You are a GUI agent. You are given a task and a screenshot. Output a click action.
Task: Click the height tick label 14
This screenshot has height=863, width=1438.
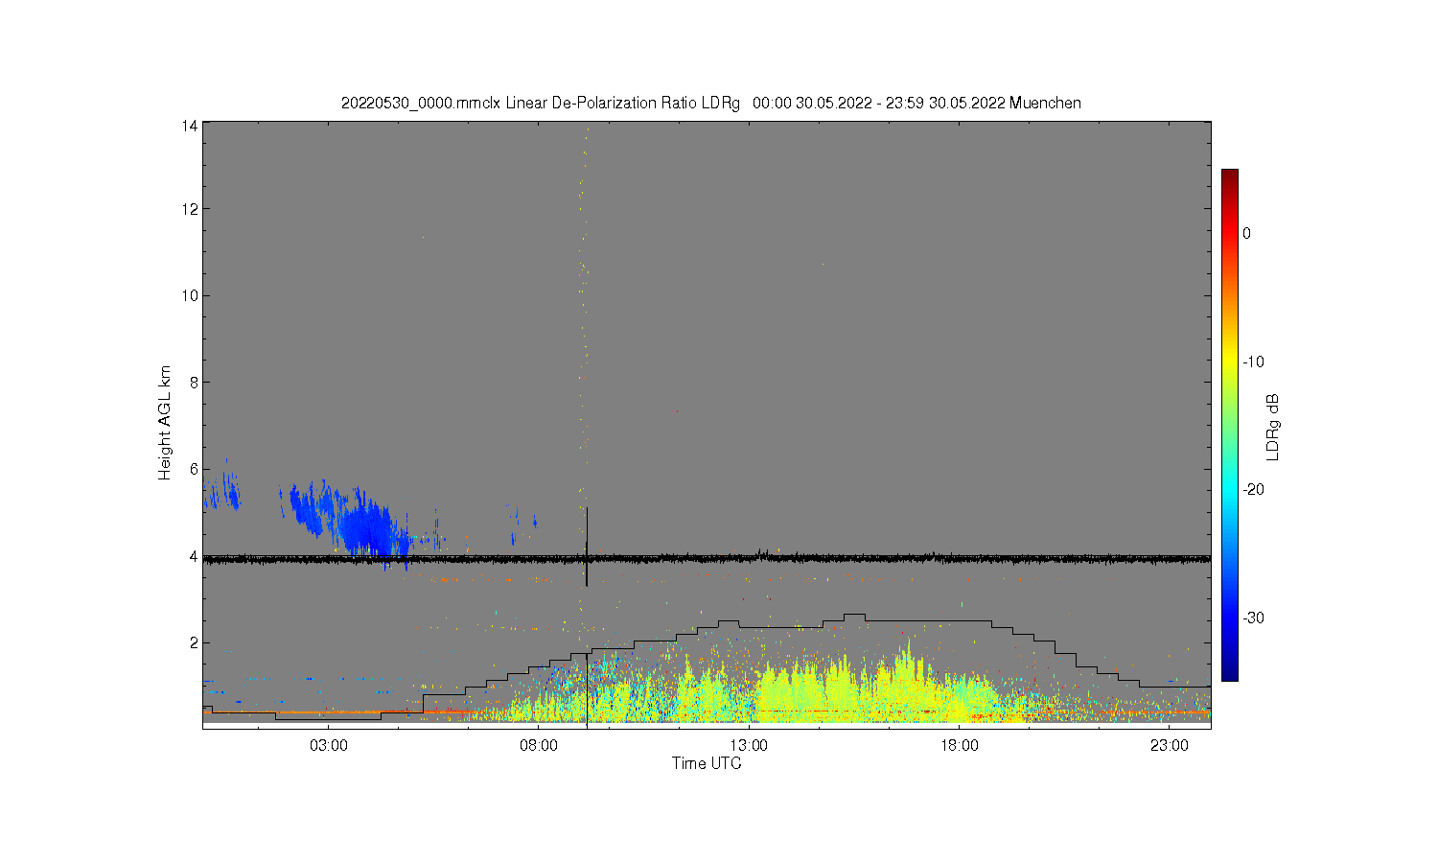click(x=190, y=126)
